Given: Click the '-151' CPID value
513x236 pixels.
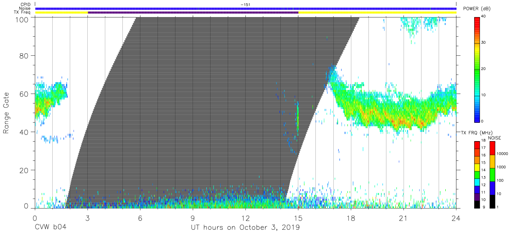Looking at the screenshot, I should click(x=246, y=5).
